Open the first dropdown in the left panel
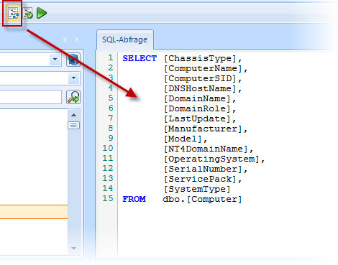The image size is (338, 265). [55, 59]
